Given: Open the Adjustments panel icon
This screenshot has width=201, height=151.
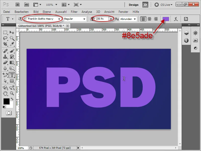Looking at the screenshot, I should (195, 48).
